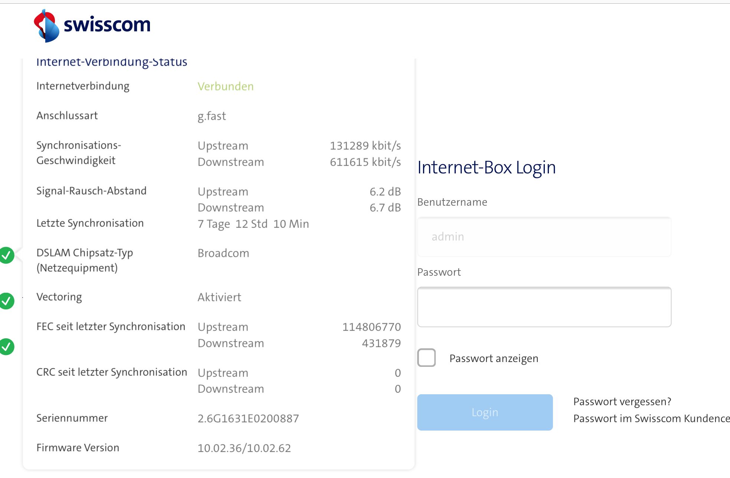This screenshot has height=478, width=730.
Task: Click the Anschlussart label
Action: (67, 116)
